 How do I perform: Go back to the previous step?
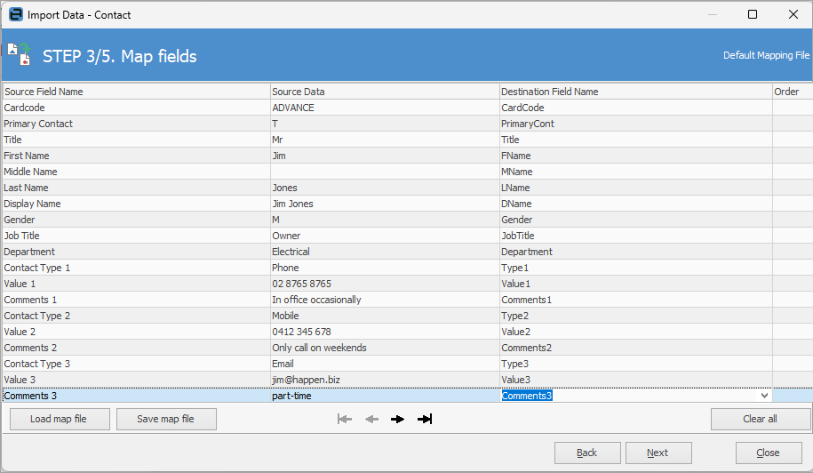point(587,453)
